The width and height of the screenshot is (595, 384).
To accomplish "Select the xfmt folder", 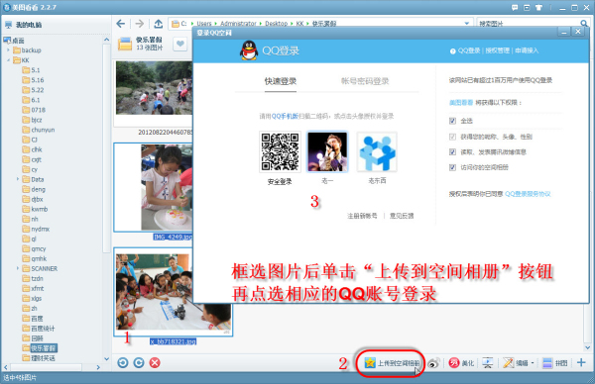I will click(x=33, y=288).
